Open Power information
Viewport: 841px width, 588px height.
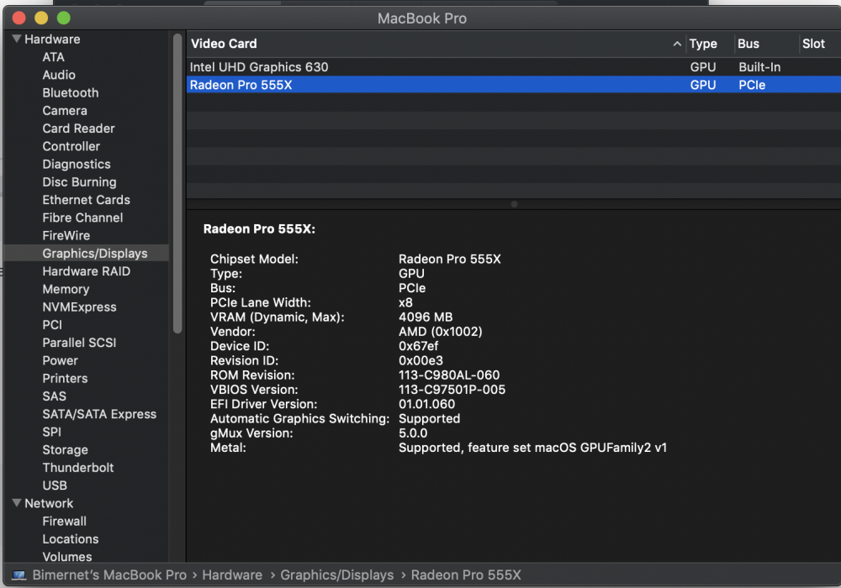(60, 360)
